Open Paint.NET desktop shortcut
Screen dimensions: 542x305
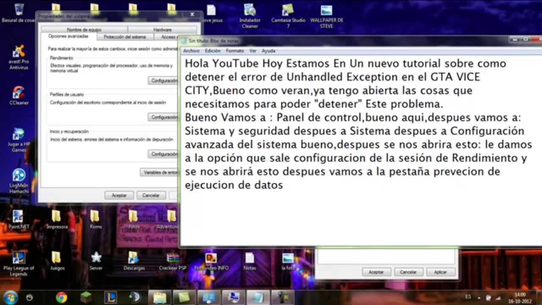(18, 219)
